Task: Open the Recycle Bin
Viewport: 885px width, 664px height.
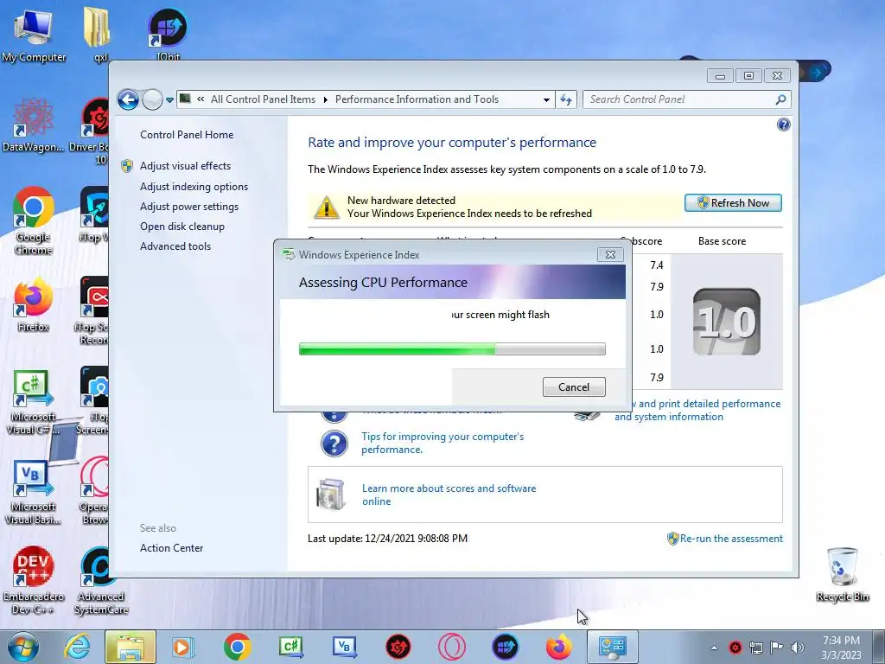Action: 842,574
